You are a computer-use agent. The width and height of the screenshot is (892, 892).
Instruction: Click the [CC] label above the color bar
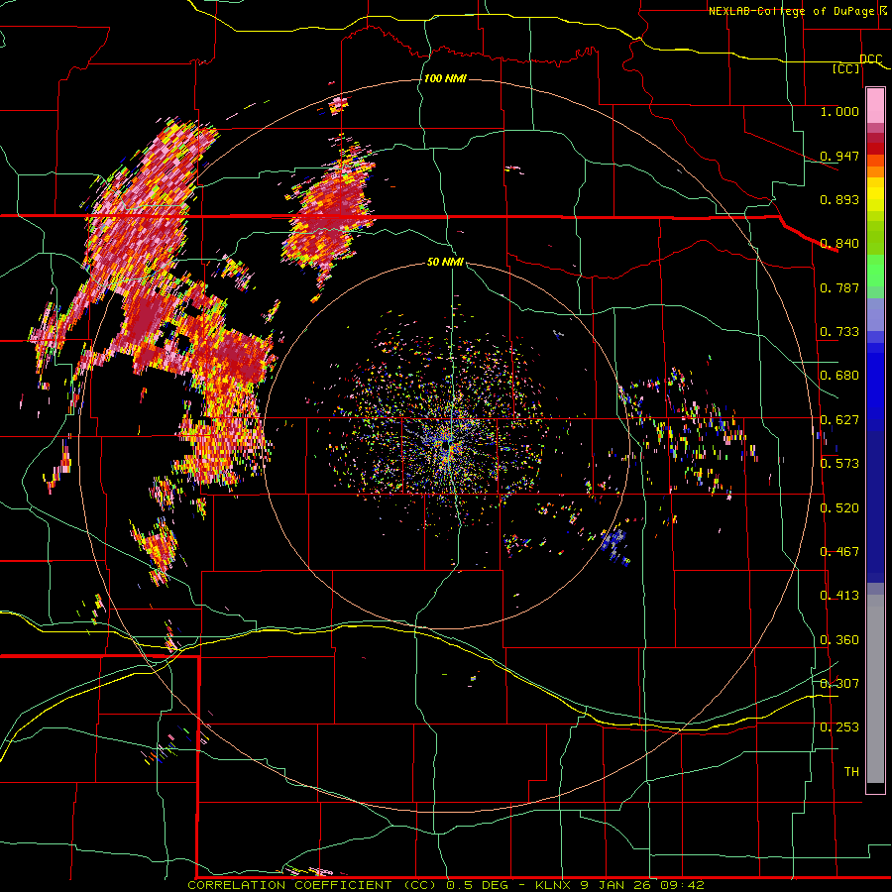coord(846,68)
